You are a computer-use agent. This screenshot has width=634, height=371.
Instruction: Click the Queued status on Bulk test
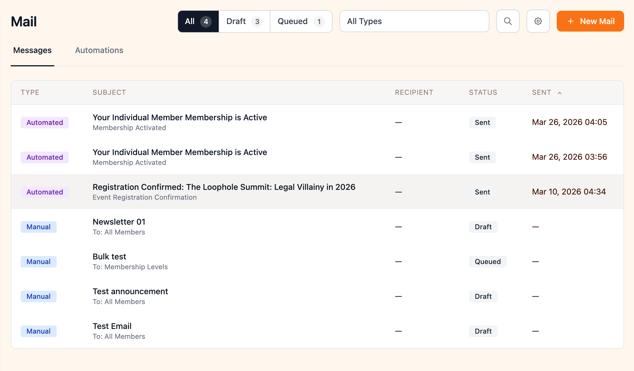488,261
